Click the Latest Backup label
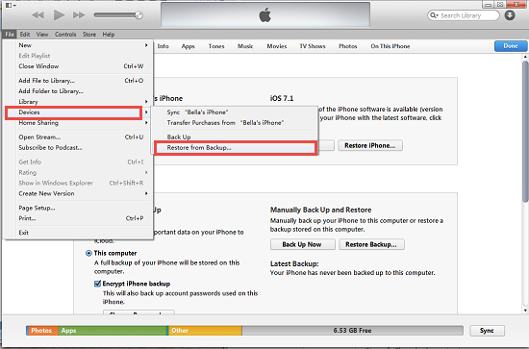 click(294, 263)
